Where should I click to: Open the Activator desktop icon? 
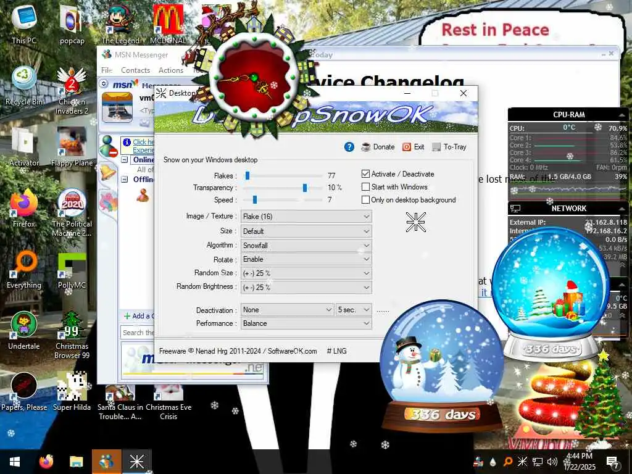pyautogui.click(x=24, y=147)
